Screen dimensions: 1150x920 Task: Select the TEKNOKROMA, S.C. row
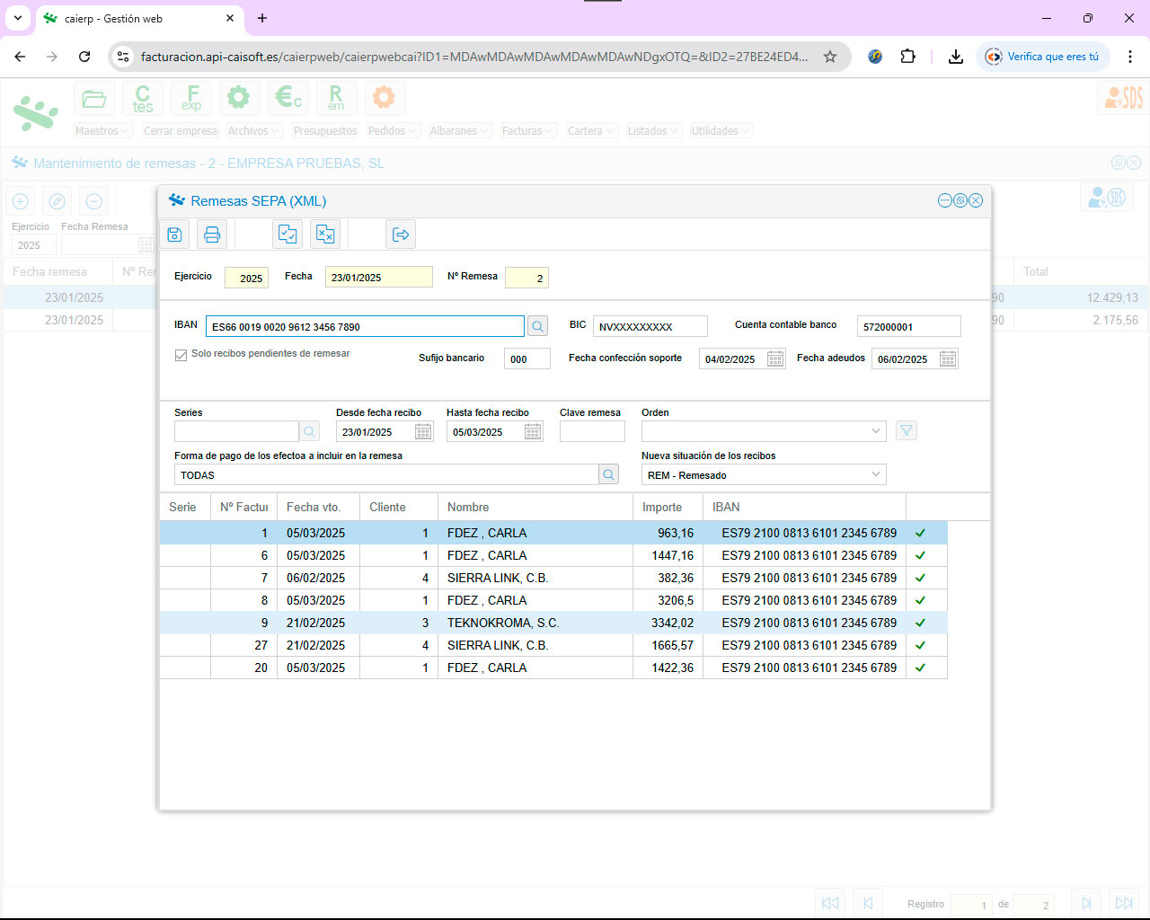click(553, 623)
